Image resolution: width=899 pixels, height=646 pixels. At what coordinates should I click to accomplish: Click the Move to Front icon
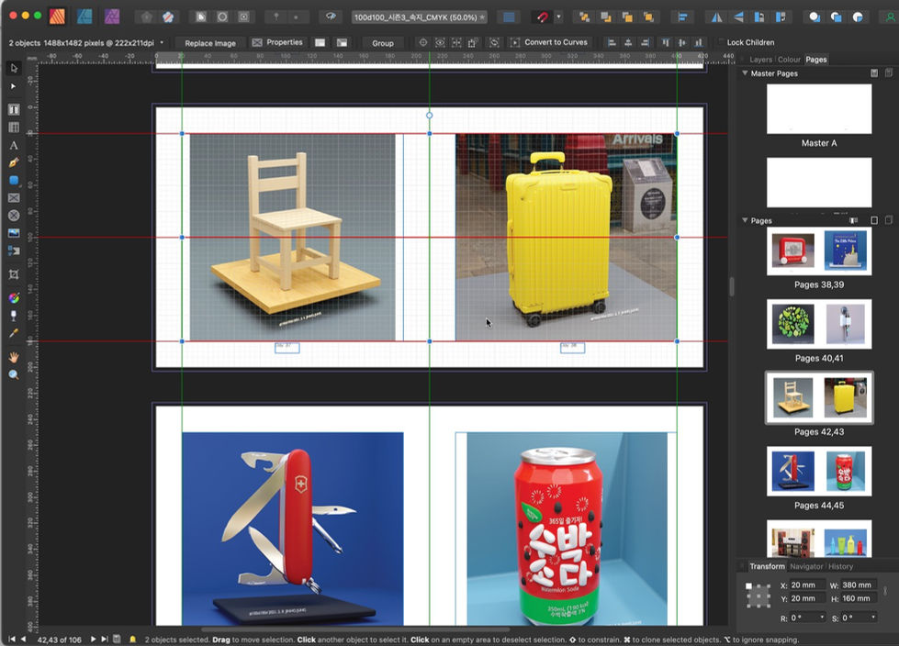tap(649, 17)
